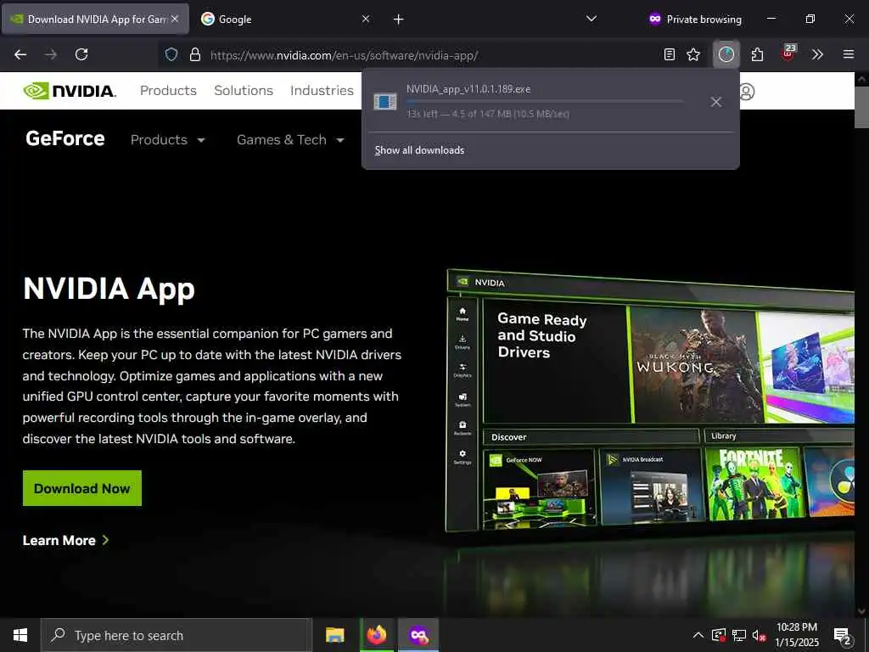Show hidden system tray icons
This screenshot has height=652, width=869.
(x=698, y=635)
